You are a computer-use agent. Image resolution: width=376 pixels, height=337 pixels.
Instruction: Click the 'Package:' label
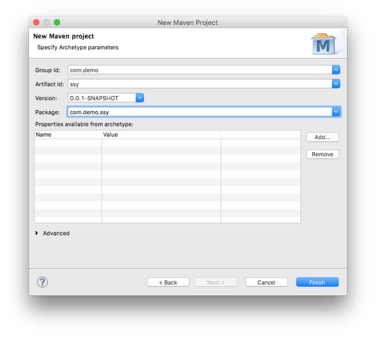pos(47,112)
